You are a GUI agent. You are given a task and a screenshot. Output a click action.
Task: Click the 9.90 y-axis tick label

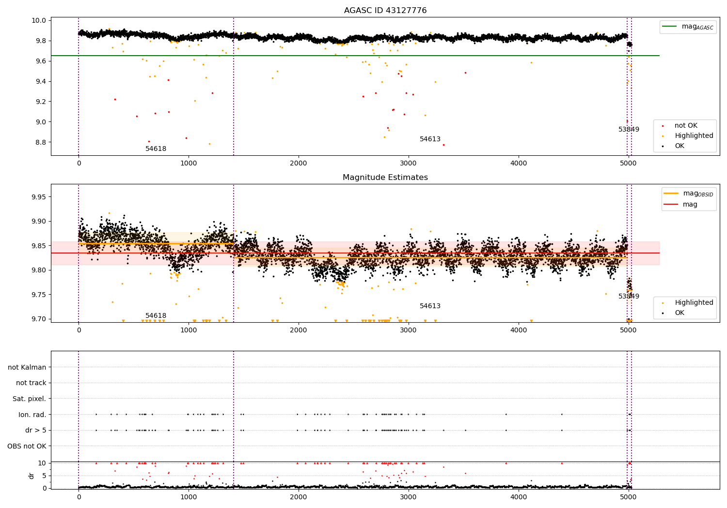coord(39,222)
